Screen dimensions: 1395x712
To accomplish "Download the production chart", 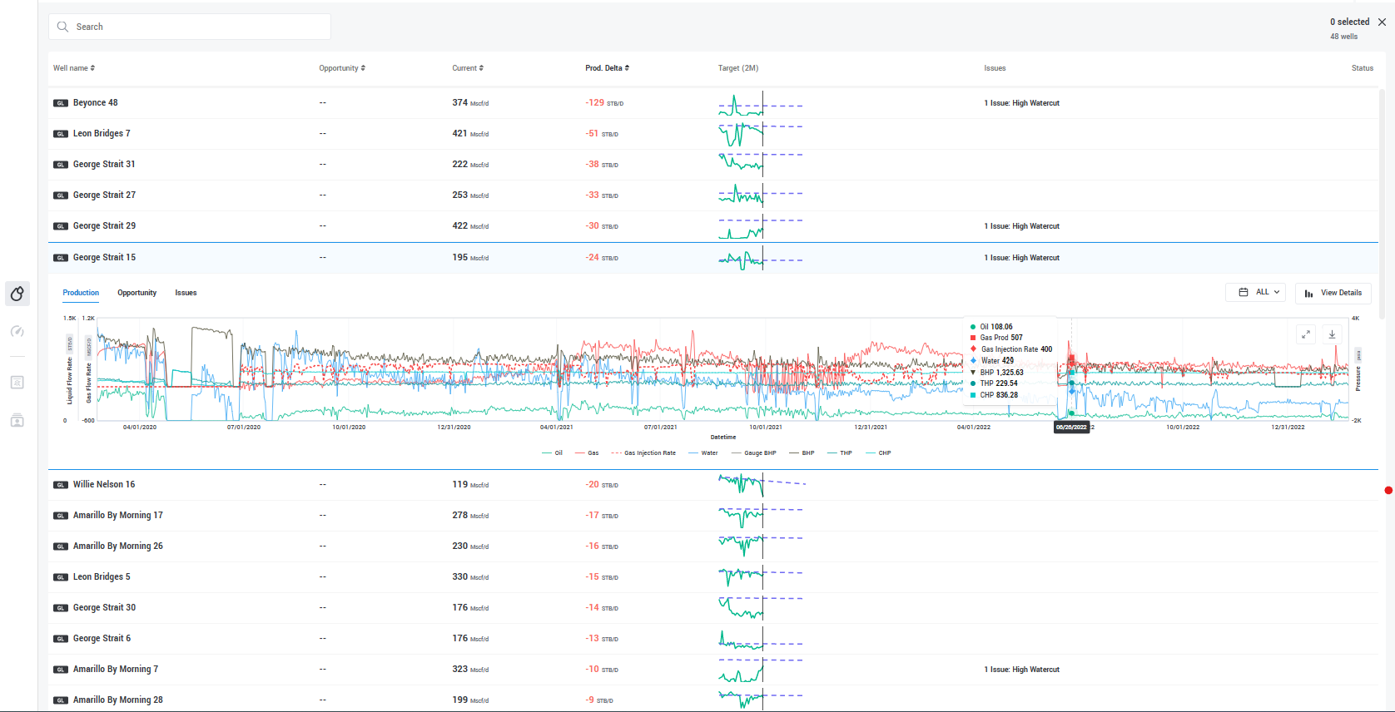I will point(1332,334).
